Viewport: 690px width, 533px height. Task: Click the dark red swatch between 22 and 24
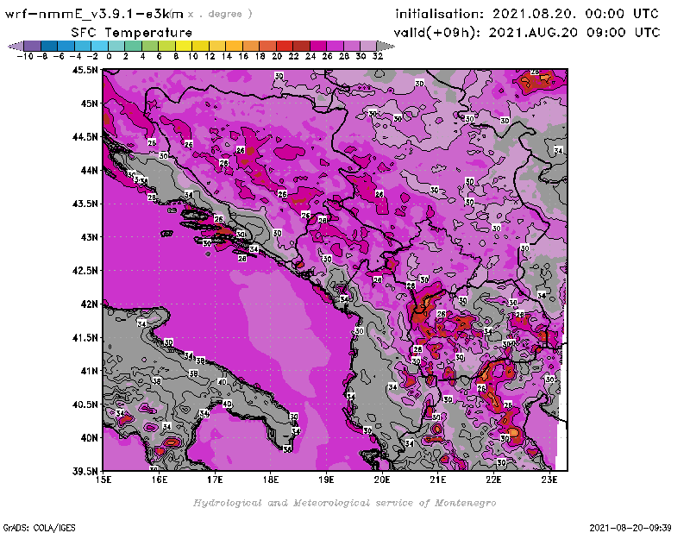tap(301, 46)
